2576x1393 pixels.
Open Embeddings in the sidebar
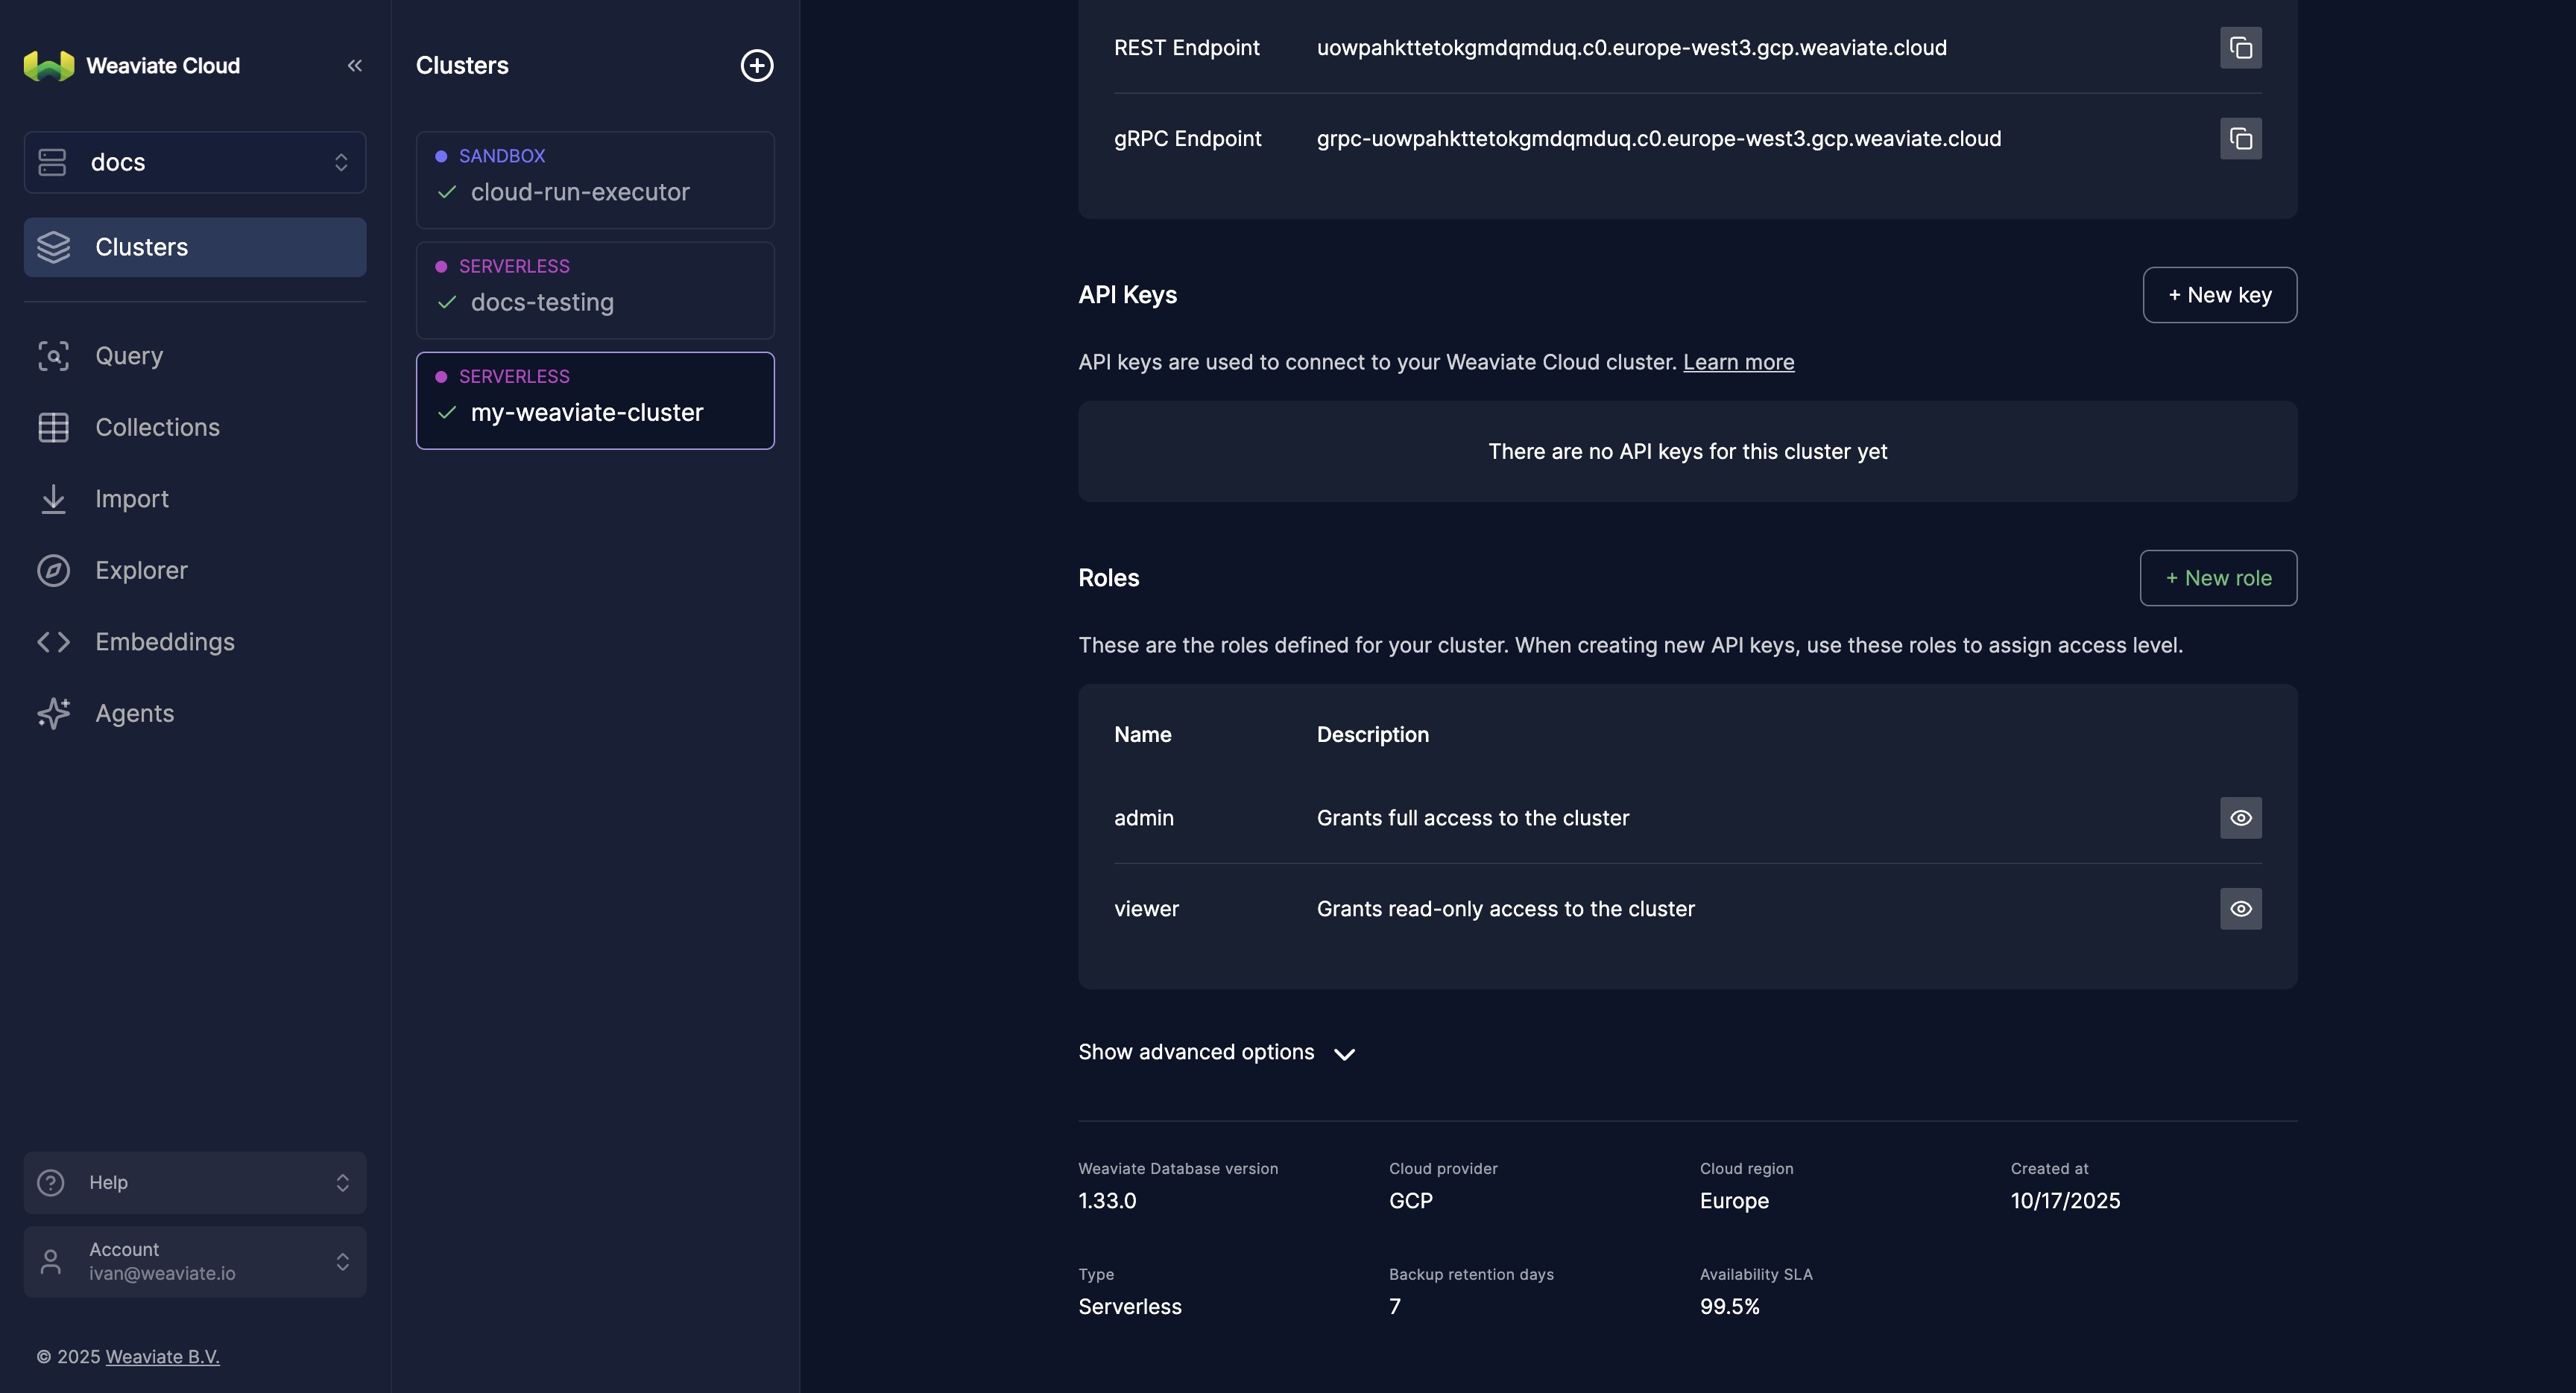point(164,643)
